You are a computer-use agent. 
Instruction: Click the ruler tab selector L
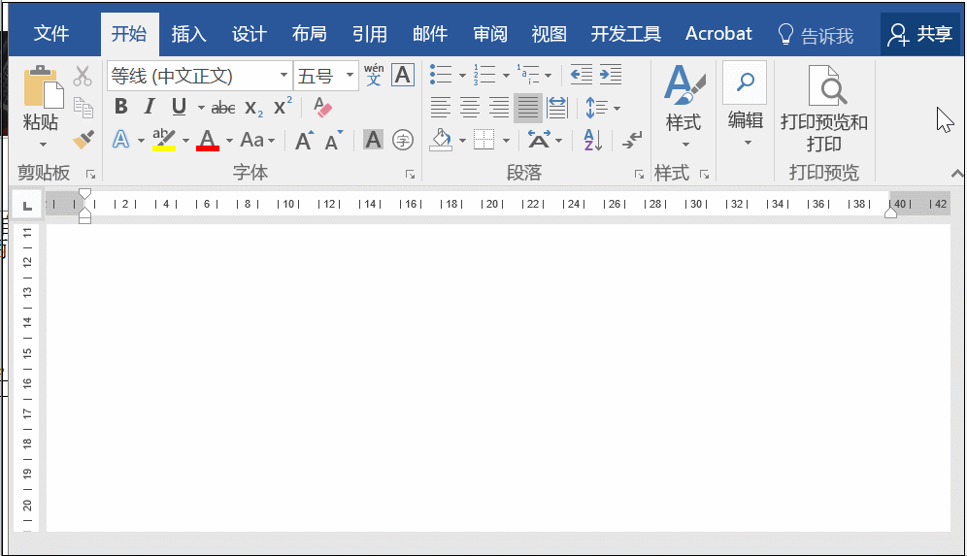[27, 206]
